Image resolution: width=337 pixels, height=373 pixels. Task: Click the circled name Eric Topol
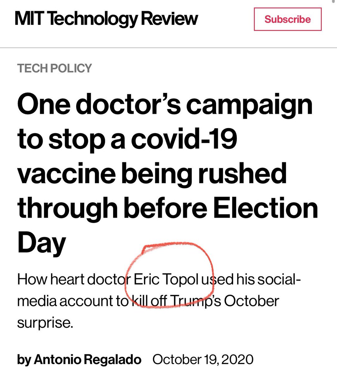(x=166, y=280)
